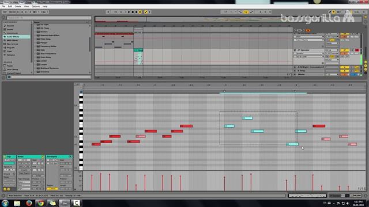
Task: Expand the Flanger device folder
Action: [35, 43]
